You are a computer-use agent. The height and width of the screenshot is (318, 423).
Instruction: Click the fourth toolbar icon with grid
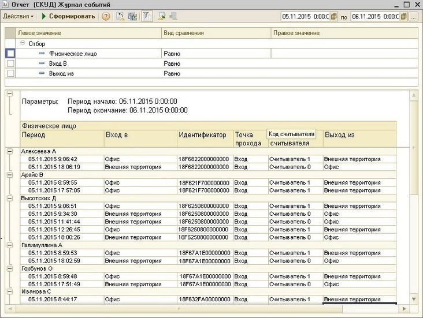(x=132, y=16)
